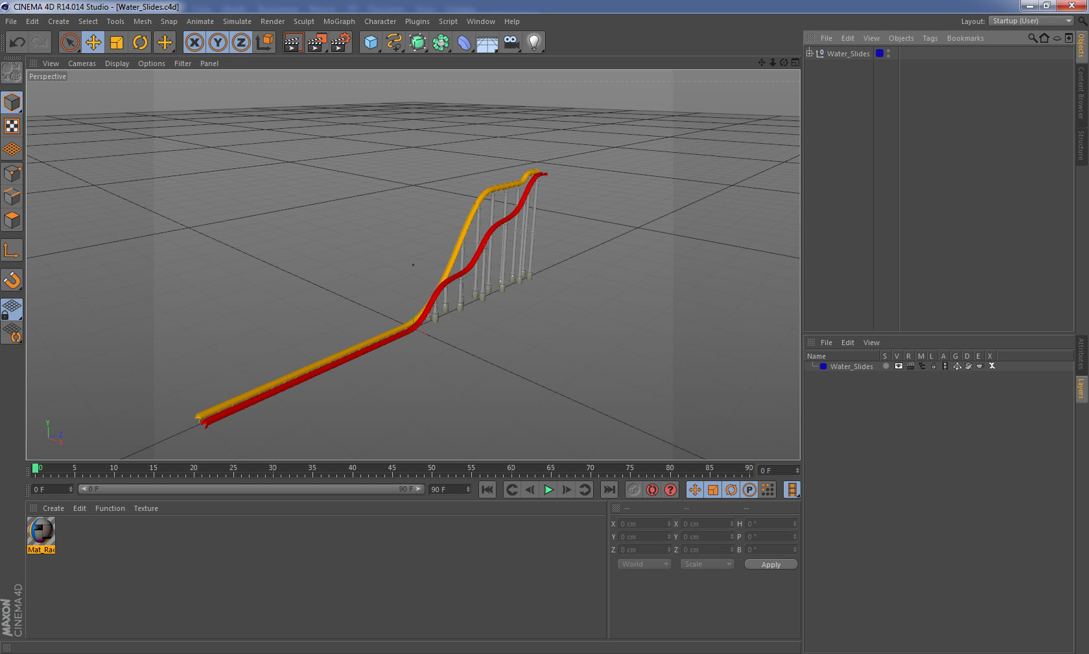Play the animation forward

548,490
